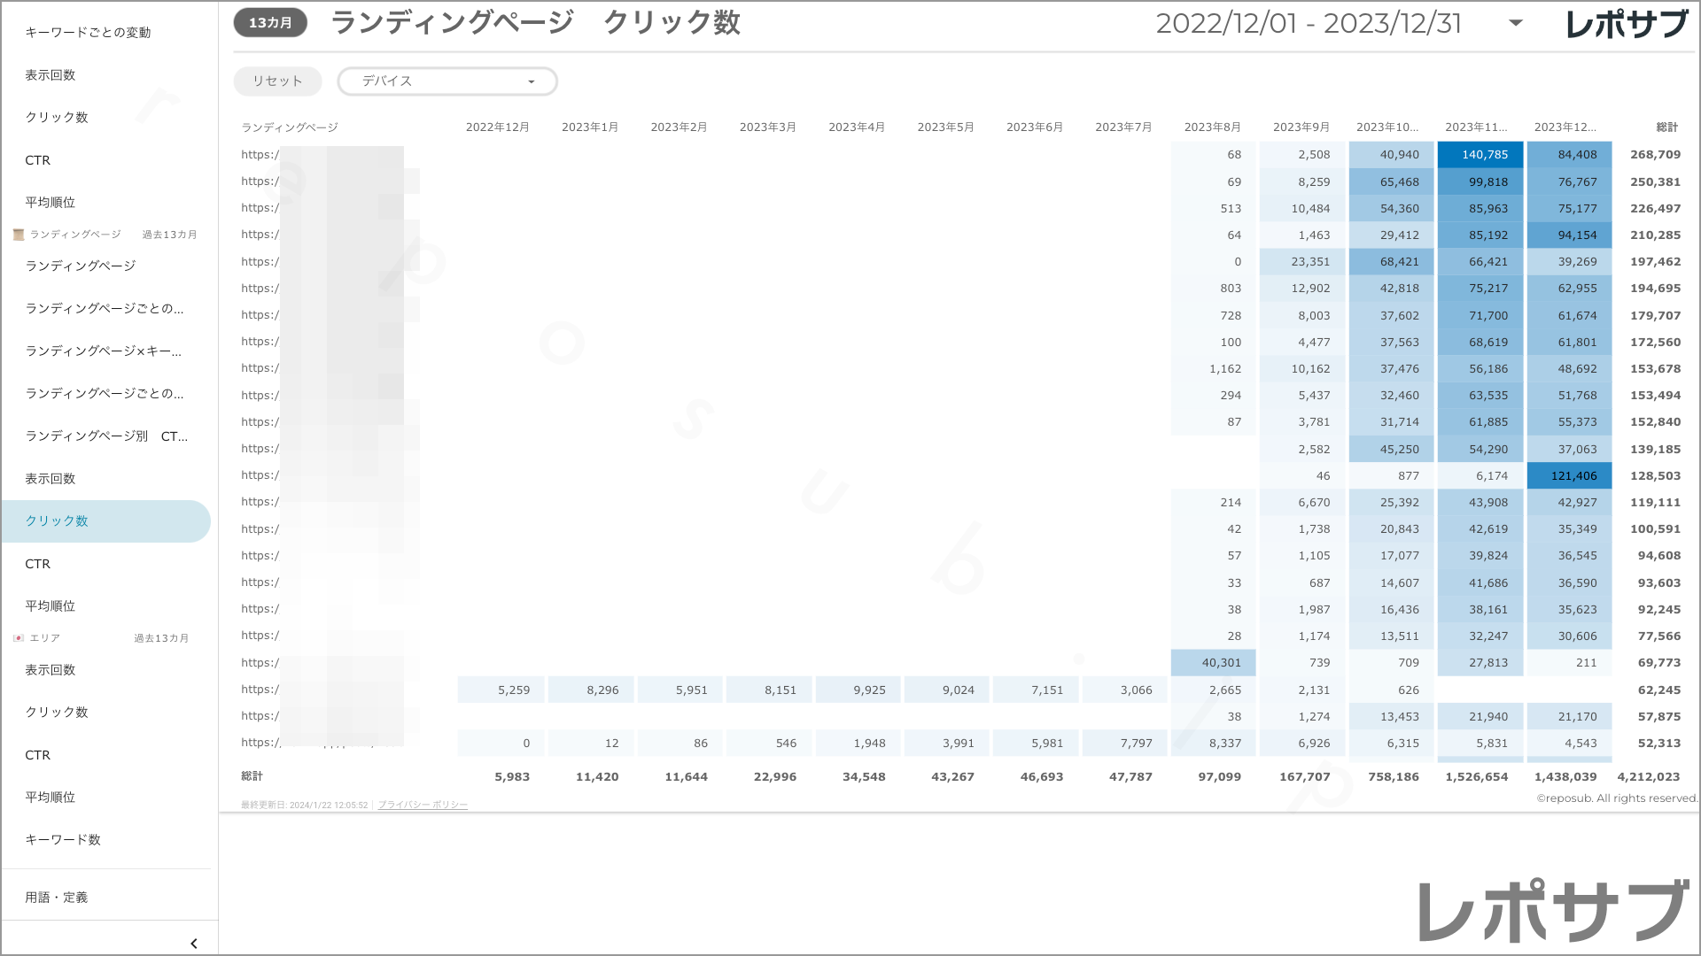The width and height of the screenshot is (1701, 956).
Task: Open the CTR report under ランディングページ
Action: tap(37, 564)
